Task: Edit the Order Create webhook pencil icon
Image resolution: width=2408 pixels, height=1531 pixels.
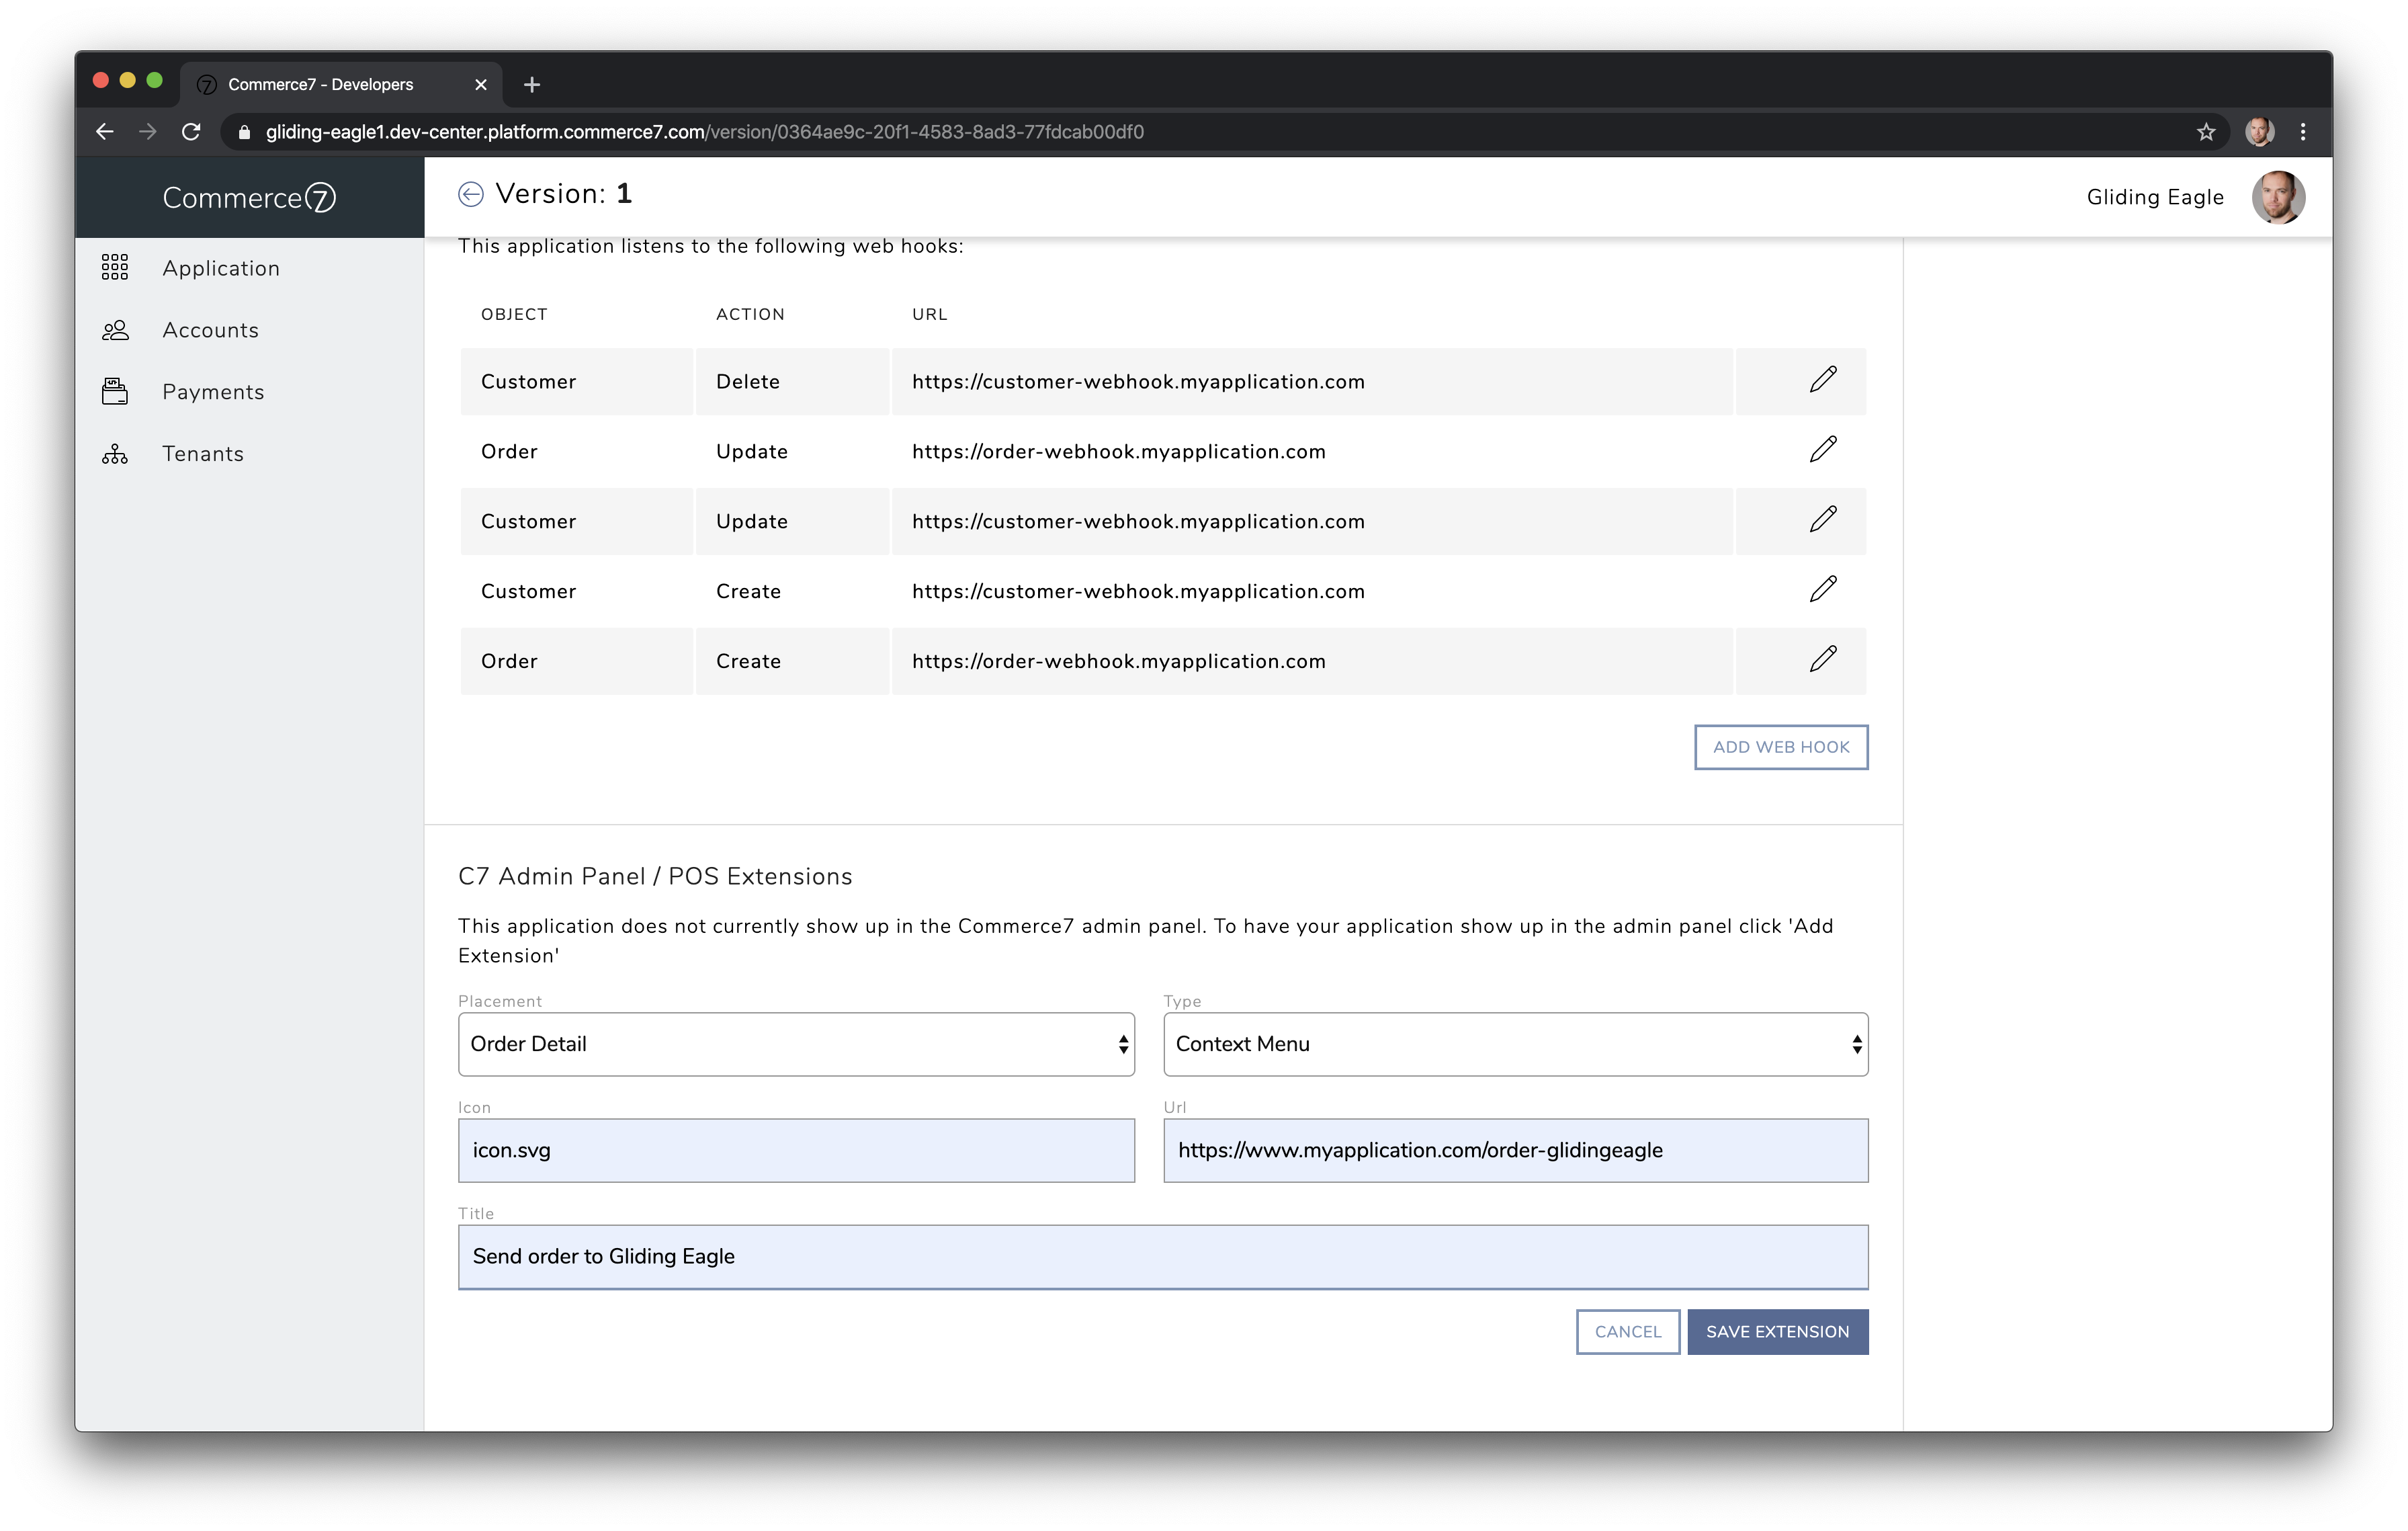Action: [x=1822, y=660]
